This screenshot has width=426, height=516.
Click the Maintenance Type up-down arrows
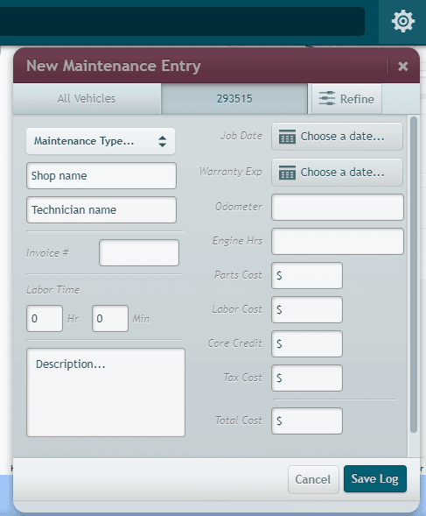[x=162, y=142]
